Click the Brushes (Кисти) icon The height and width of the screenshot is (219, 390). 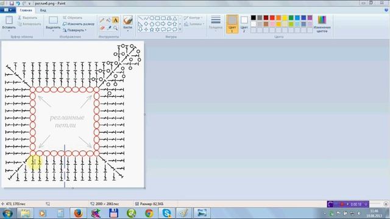click(127, 20)
